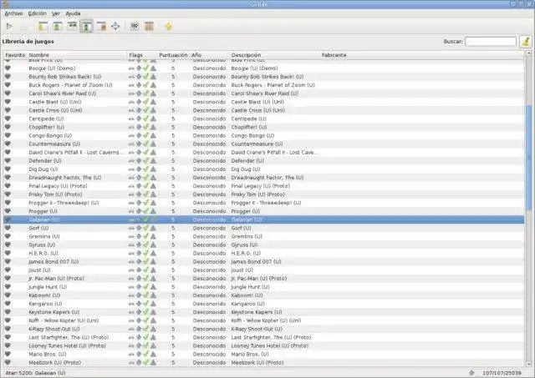The width and height of the screenshot is (535, 378).
Task: Select Buck Rogers - Planet of Zoom (U)
Action: tap(264, 85)
